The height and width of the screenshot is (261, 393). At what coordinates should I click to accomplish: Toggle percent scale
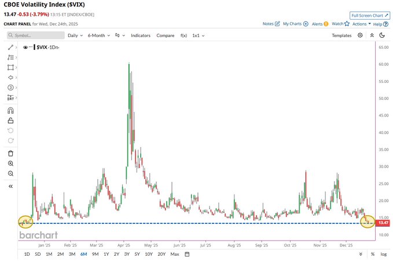tap(373, 254)
